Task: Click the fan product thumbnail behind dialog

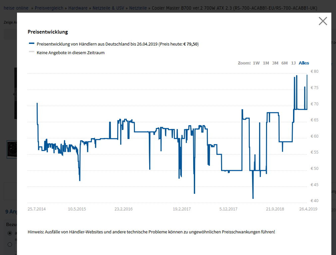Action: [x=12, y=149]
